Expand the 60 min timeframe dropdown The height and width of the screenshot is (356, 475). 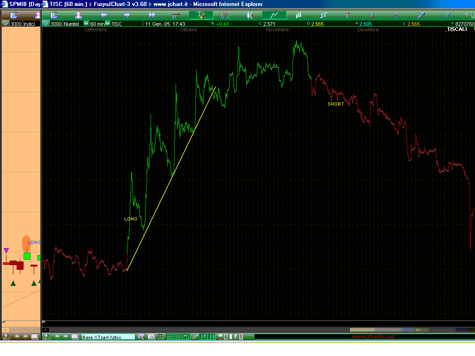point(108,24)
